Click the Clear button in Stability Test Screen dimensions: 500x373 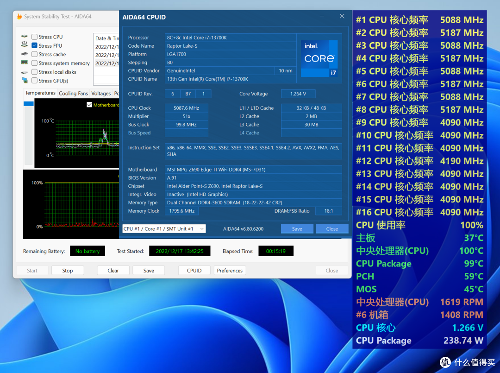[x=113, y=270]
